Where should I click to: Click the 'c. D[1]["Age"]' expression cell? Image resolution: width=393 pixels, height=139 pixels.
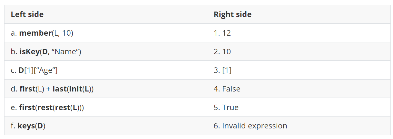click(34, 70)
